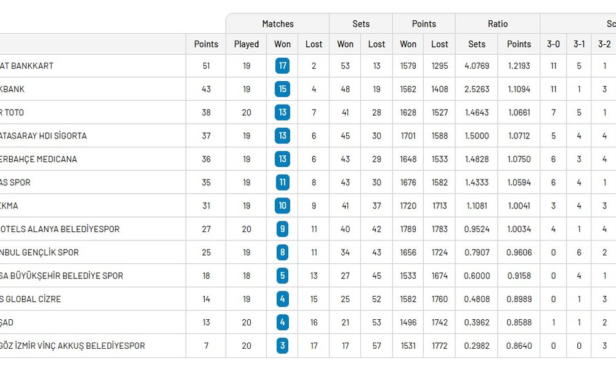Click the blue 15 wins badge
Image resolution: width=616 pixels, height=369 pixels.
click(x=282, y=89)
